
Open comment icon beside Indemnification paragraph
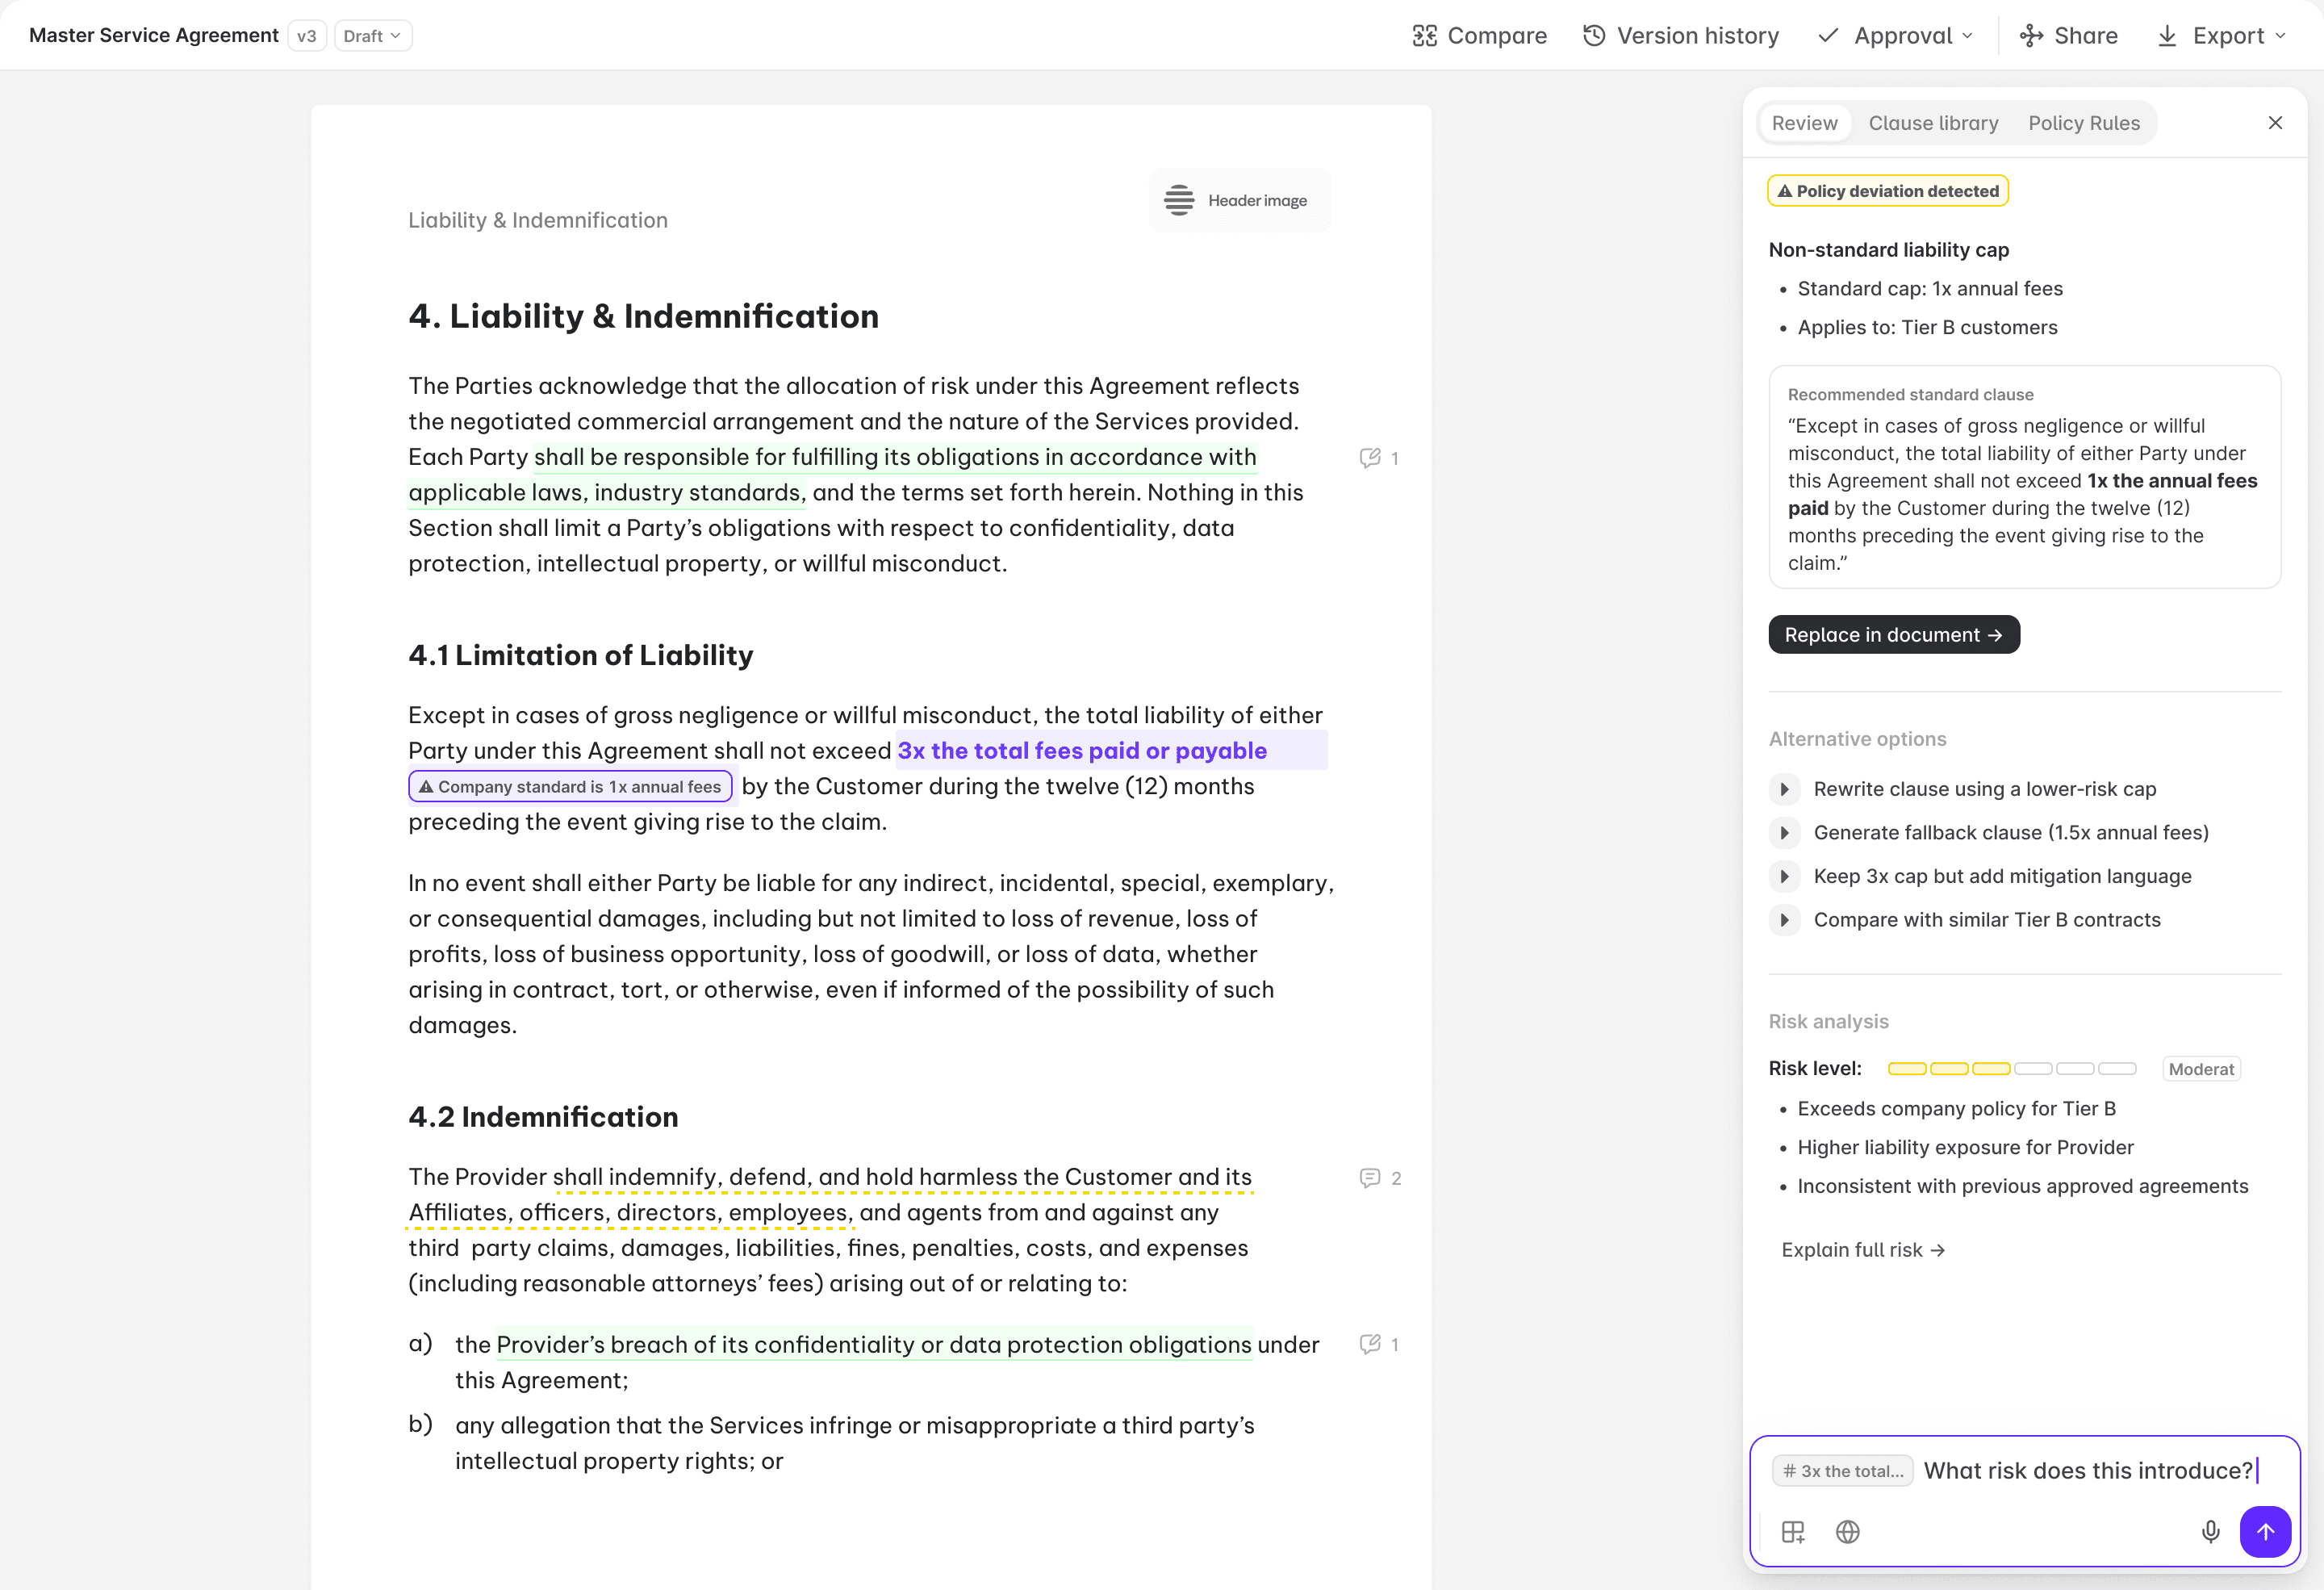point(1370,1178)
